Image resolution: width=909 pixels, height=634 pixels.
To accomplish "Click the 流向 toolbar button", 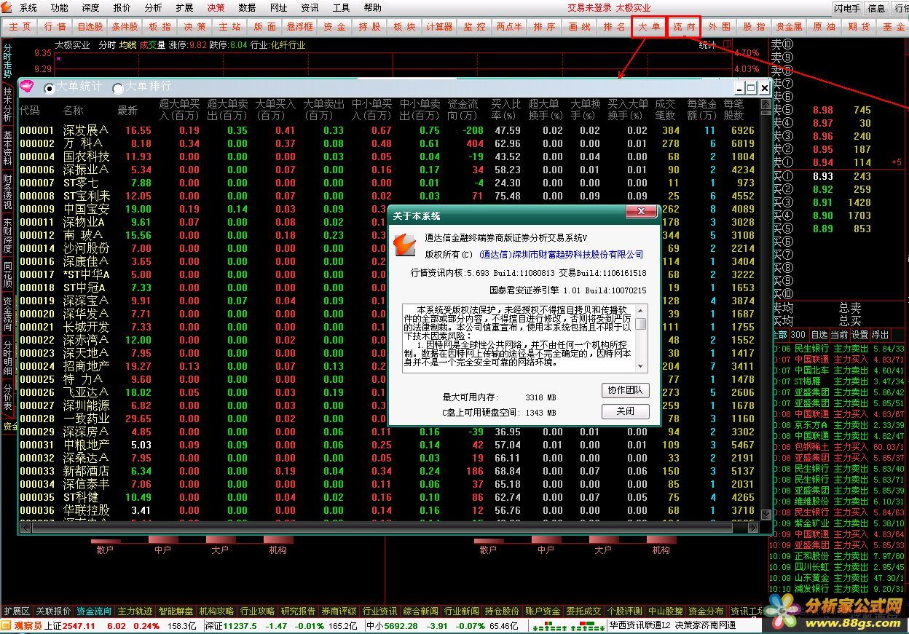I will [x=684, y=26].
